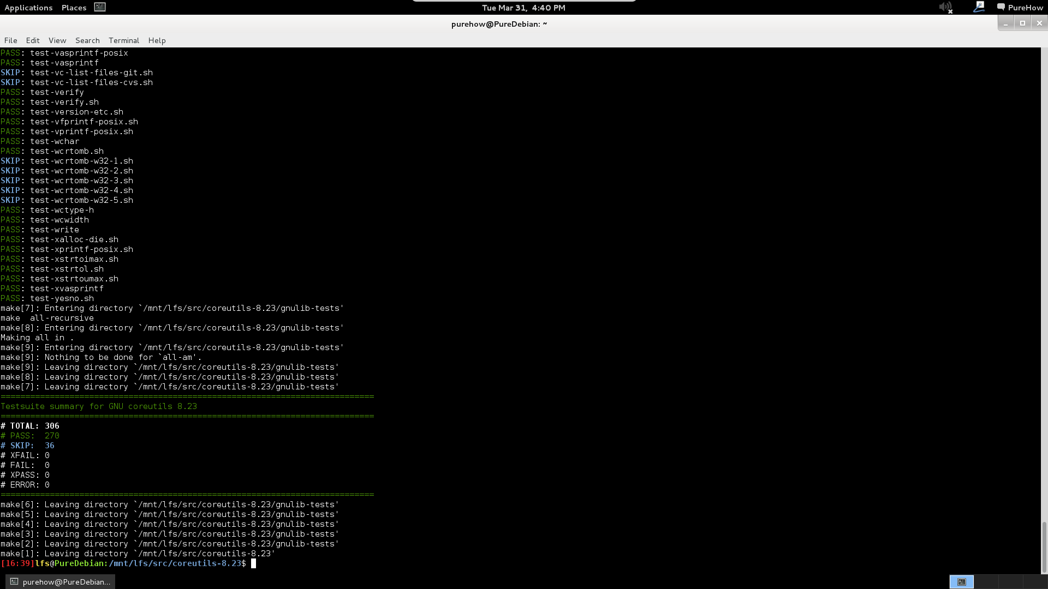
Task: Switch to the second workspace
Action: 985,582
